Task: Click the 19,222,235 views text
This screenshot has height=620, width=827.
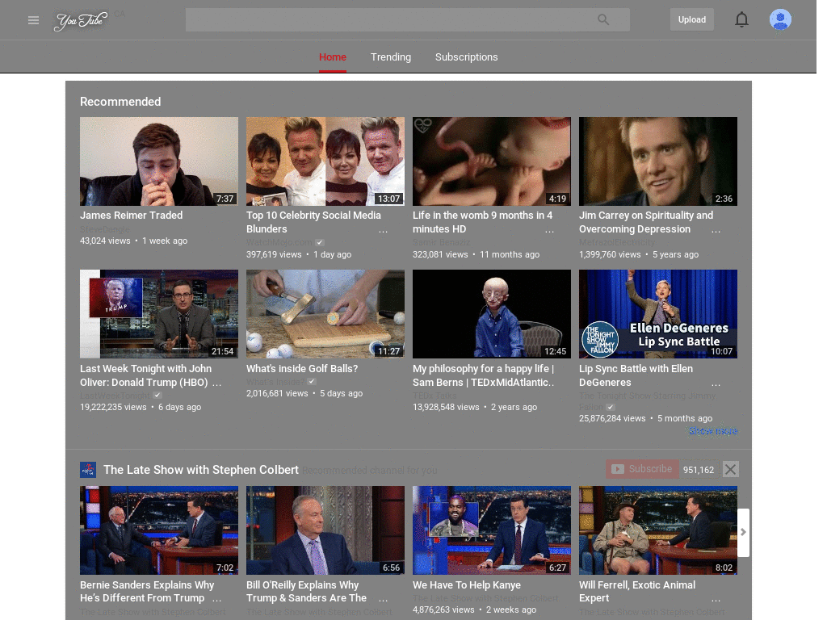Action: 113,407
